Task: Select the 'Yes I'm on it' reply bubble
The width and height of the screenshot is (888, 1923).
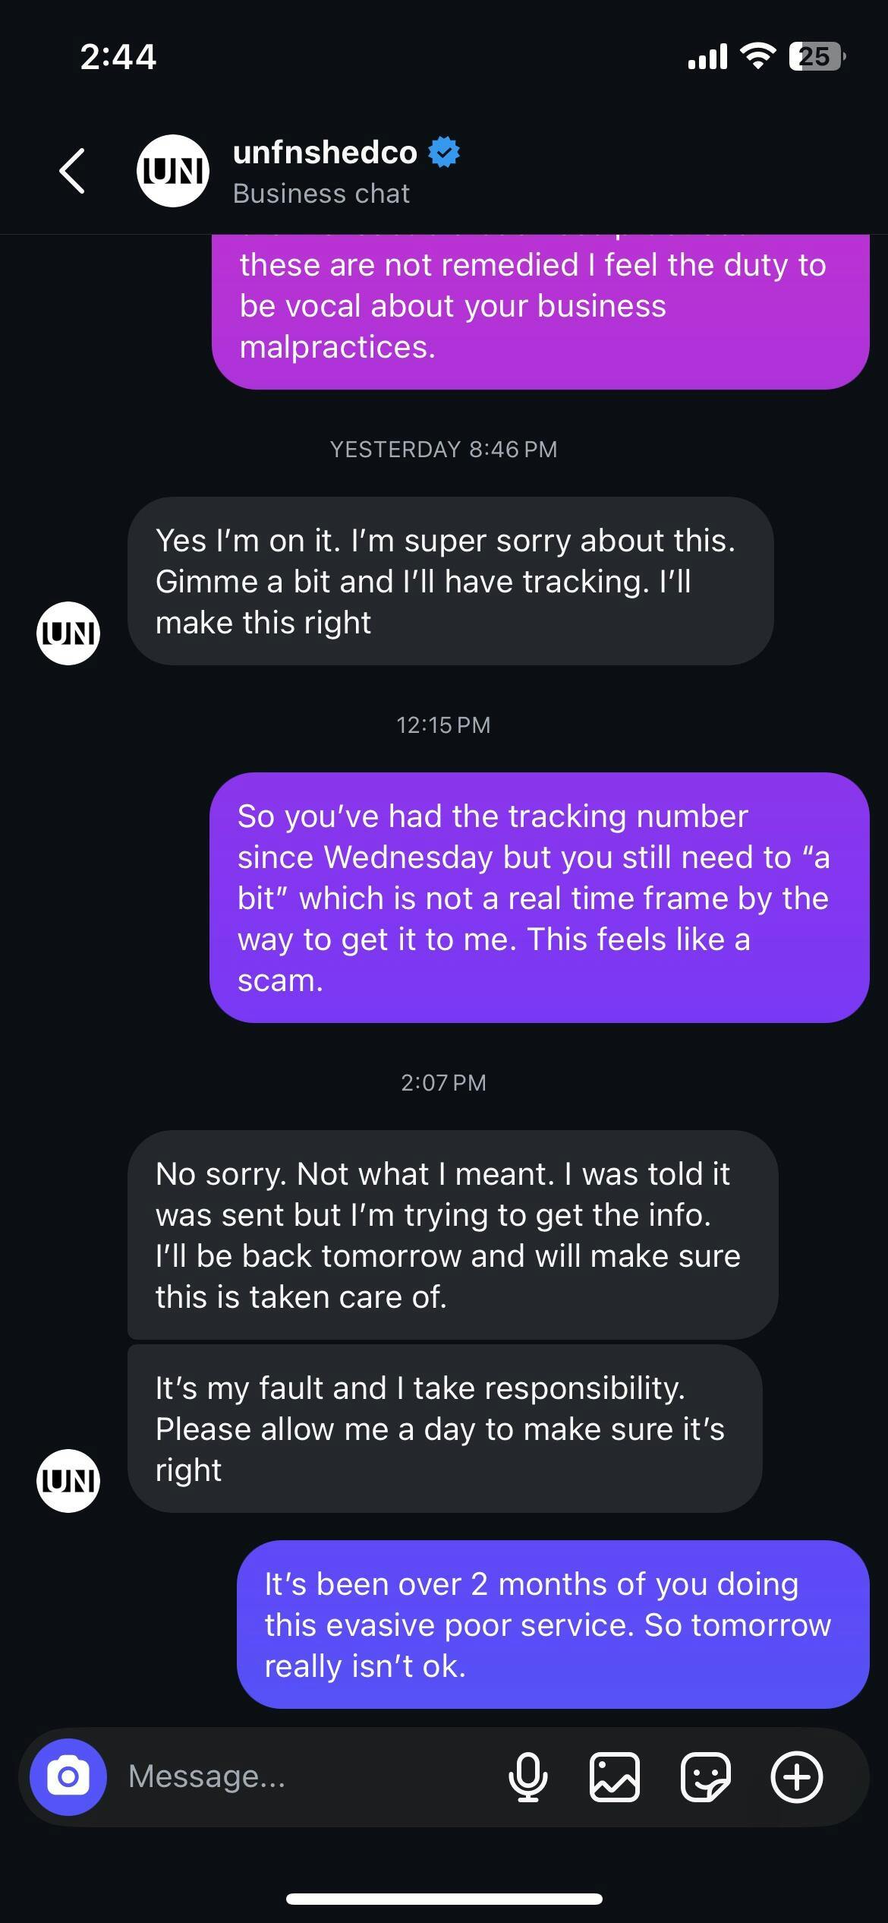Action: (x=450, y=581)
